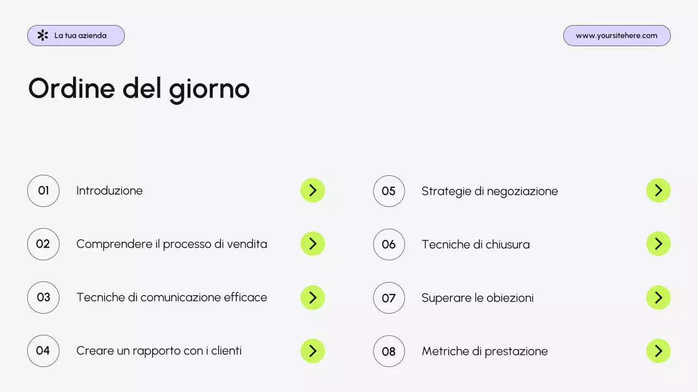Image resolution: width=698 pixels, height=392 pixels.
Task: Open the Strategie di negoziazione agenda item
Action: [489, 191]
